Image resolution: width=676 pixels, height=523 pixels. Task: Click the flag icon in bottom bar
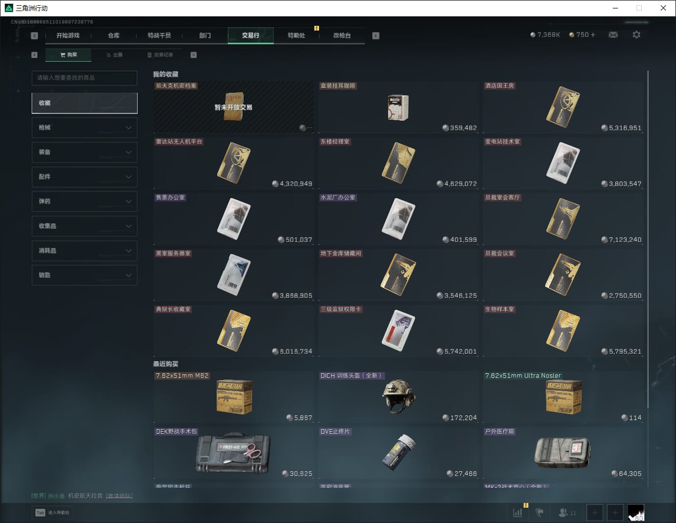pyautogui.click(x=539, y=512)
